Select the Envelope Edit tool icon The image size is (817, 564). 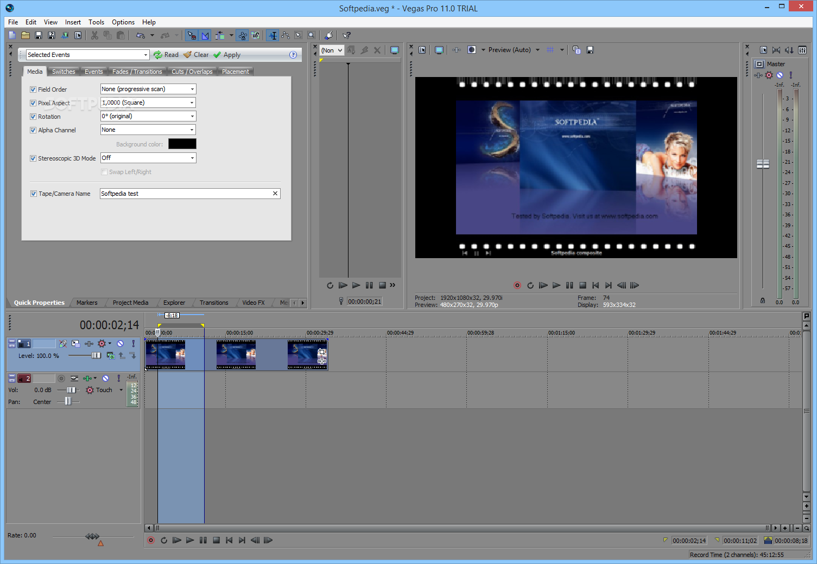point(286,35)
